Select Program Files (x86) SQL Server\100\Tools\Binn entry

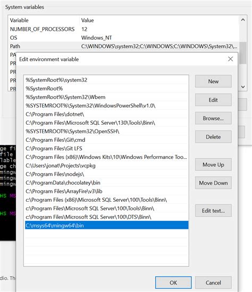pyautogui.click(x=106, y=200)
